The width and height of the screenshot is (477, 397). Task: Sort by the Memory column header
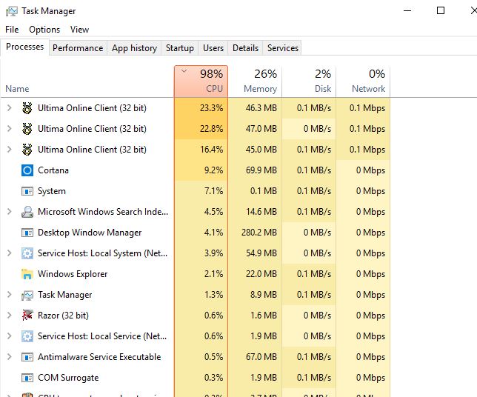(255, 81)
